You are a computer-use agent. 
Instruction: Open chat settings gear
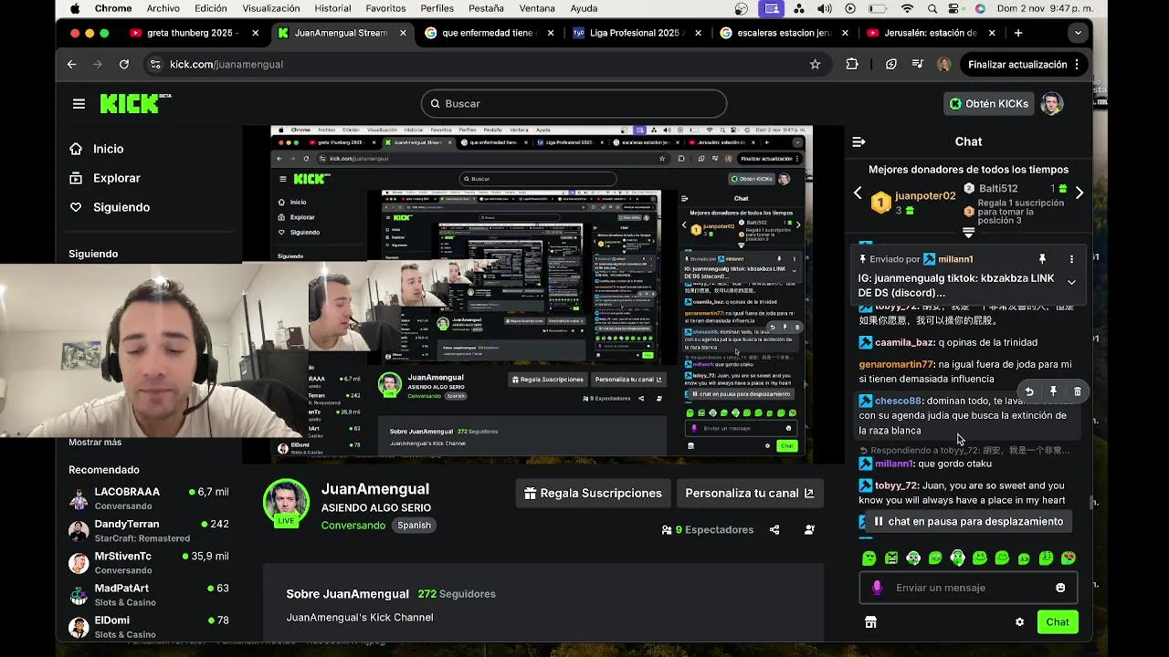[x=1019, y=622]
